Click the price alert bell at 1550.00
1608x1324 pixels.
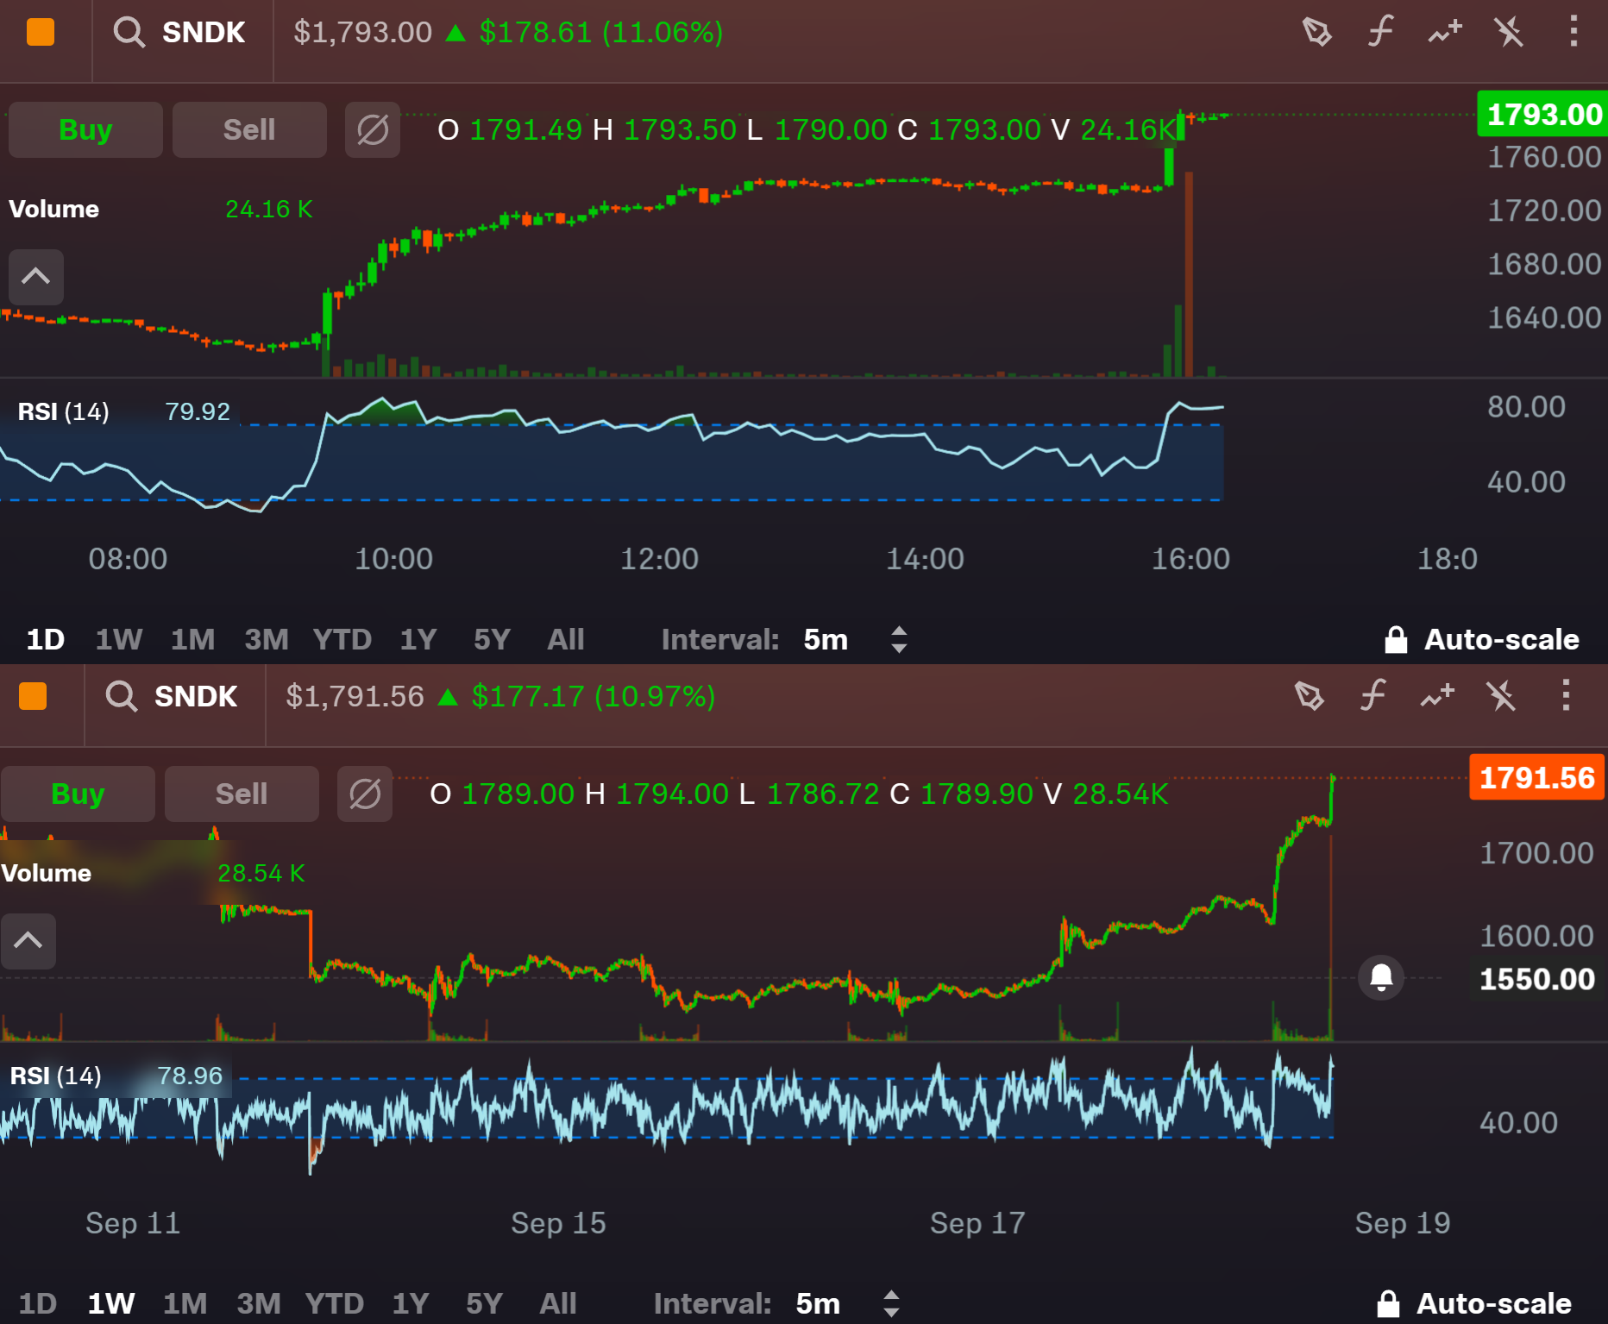pyautogui.click(x=1381, y=977)
